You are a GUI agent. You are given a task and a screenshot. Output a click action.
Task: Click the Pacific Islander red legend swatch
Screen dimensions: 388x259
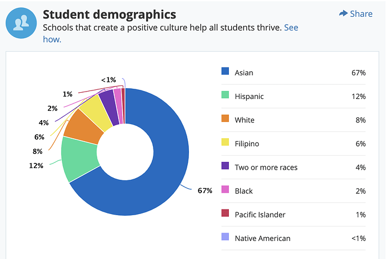[x=225, y=214]
